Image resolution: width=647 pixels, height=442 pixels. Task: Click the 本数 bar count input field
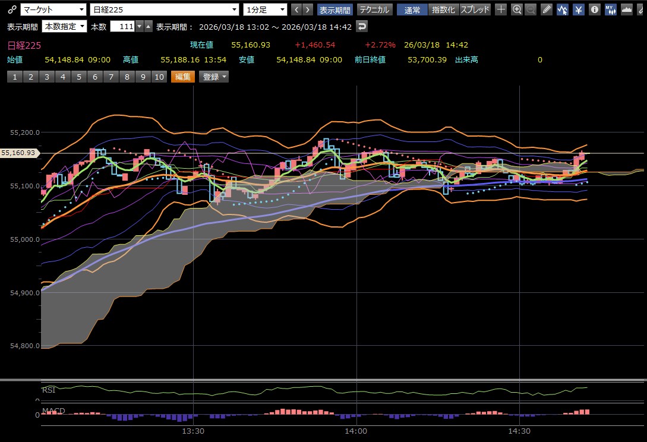point(123,27)
